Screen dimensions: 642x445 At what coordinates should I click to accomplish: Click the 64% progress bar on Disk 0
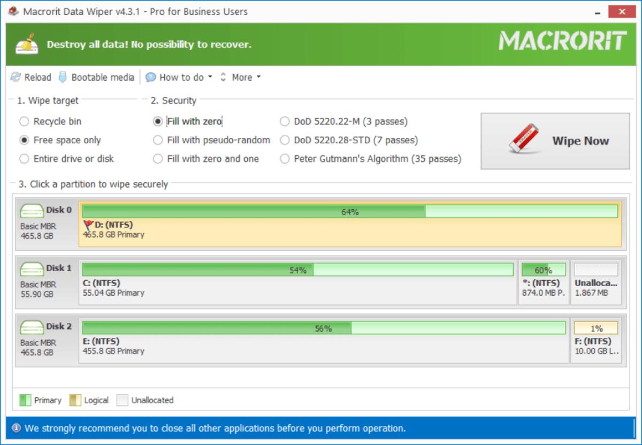pos(350,211)
